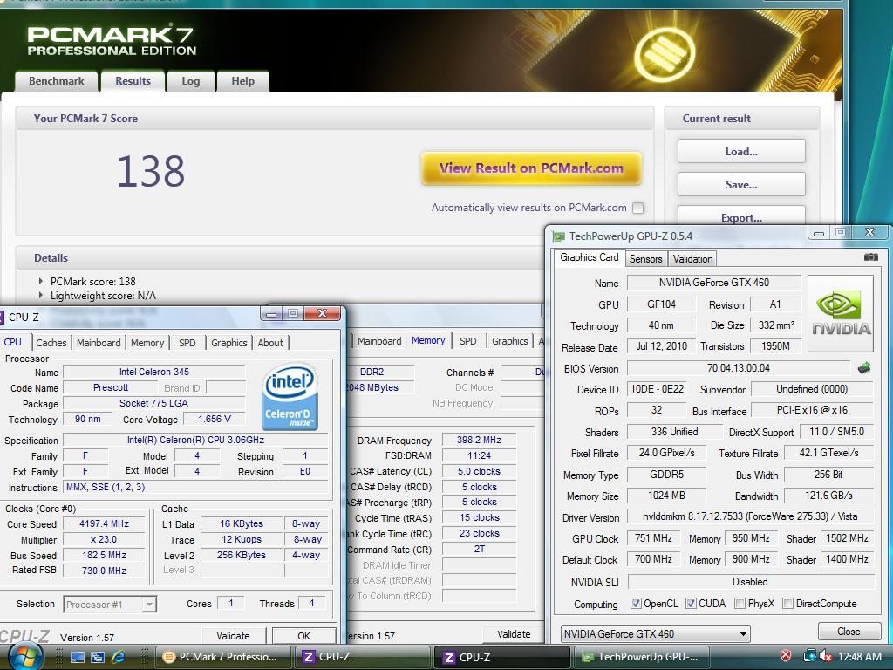Click Validate in the rear CPU-Z window
This screenshot has width=893, height=670.
(513, 634)
